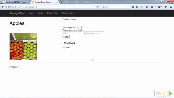Screen dimensions: 174x98
Task: Click the Reviews heading
Action: (x=69, y=43)
